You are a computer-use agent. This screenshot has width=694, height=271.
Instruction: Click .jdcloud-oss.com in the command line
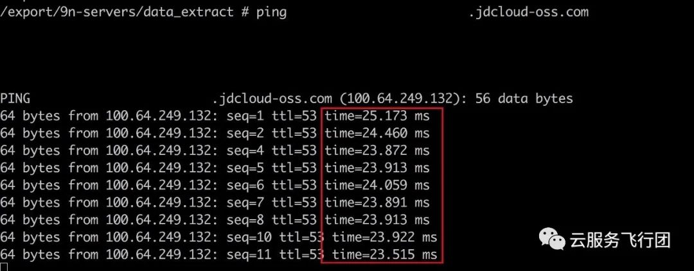[529, 12]
